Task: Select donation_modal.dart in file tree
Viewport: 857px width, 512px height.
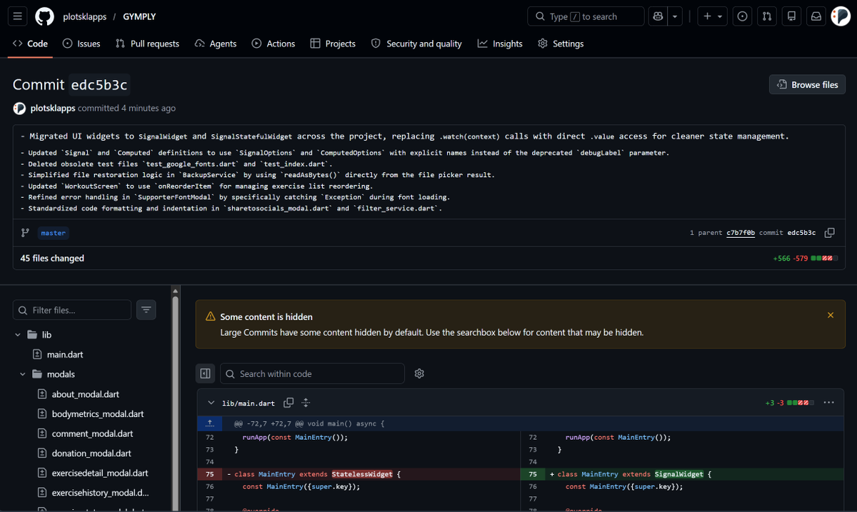Action: pos(91,453)
